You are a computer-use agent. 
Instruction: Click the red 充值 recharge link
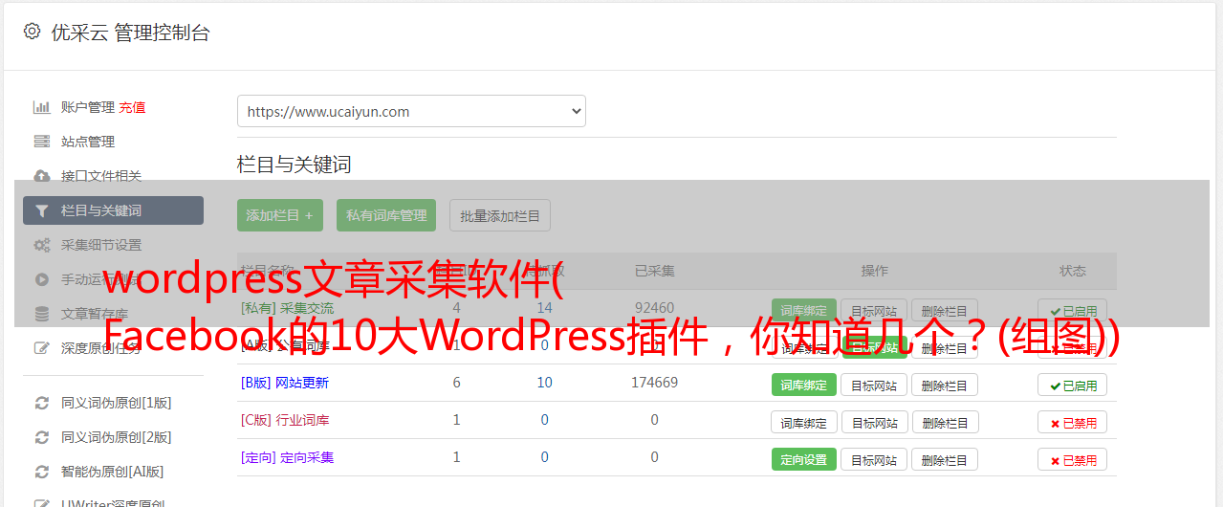pos(133,107)
